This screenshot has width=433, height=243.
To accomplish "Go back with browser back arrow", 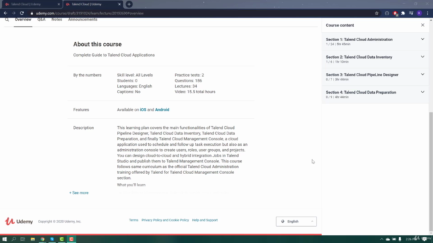I will (5, 13).
